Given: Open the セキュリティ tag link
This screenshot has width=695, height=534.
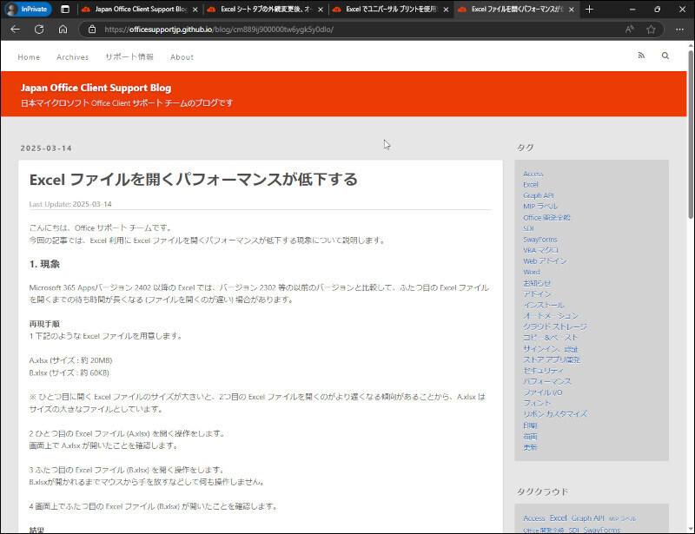Looking at the screenshot, I should click(x=543, y=371).
